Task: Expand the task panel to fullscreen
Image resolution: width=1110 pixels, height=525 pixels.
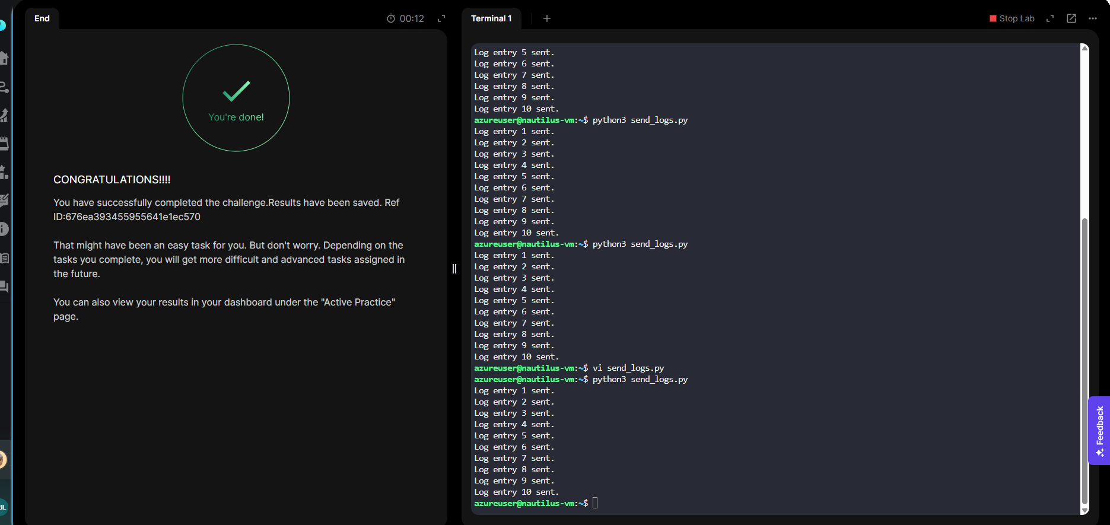Action: 441,18
